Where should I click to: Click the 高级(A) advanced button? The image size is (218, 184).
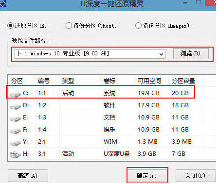tap(28, 176)
